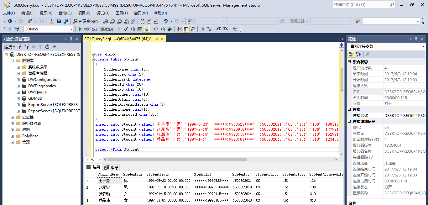Click the Increase Indent icon
This screenshot has height=205, width=428.
click(225, 29)
